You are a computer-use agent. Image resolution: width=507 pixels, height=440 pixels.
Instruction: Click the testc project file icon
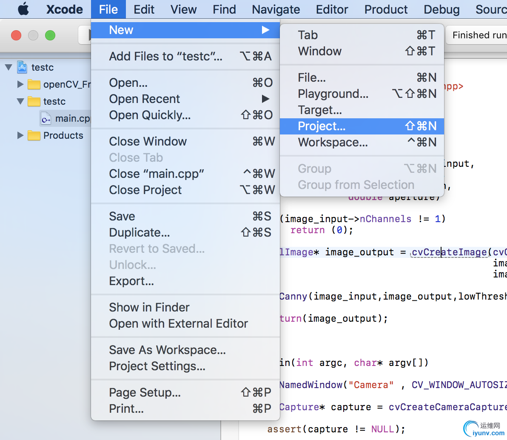[22, 67]
